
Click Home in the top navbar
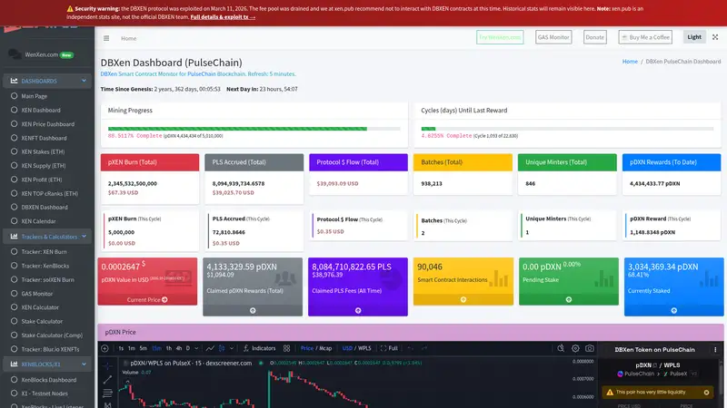click(128, 38)
